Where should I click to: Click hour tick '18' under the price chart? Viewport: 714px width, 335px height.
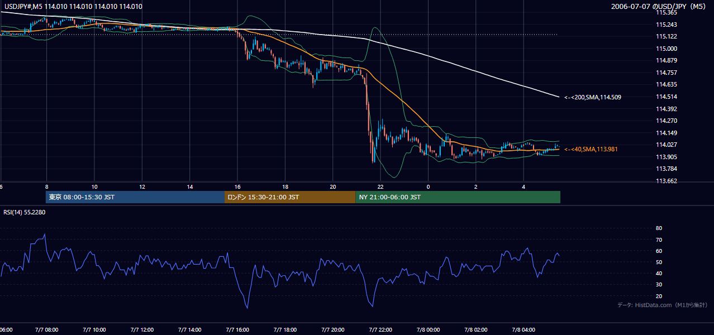tap(285, 186)
